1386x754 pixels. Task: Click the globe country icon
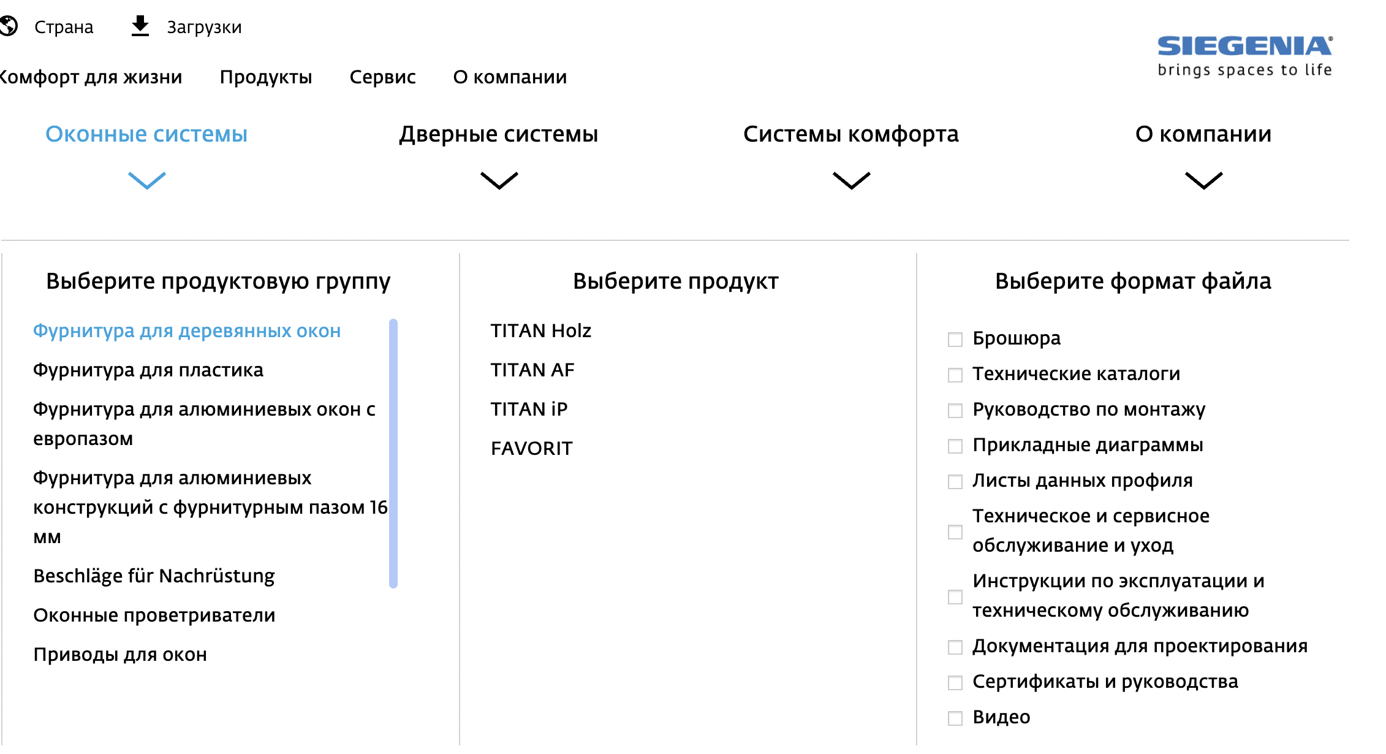coord(9,26)
